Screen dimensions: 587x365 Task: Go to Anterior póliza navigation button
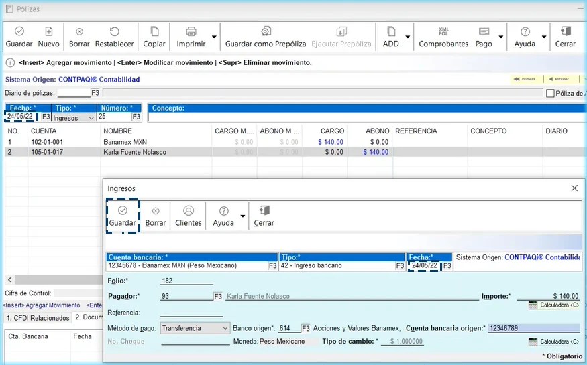559,79
